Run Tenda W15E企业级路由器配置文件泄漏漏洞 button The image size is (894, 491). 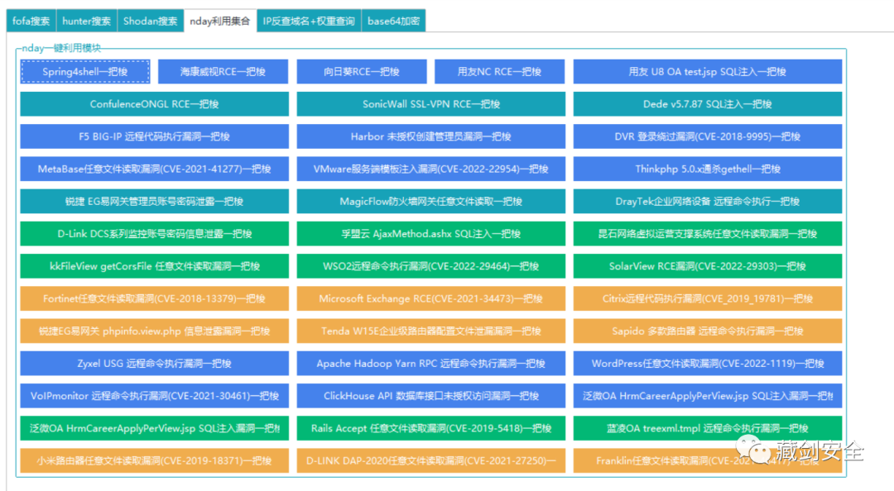pyautogui.click(x=431, y=331)
